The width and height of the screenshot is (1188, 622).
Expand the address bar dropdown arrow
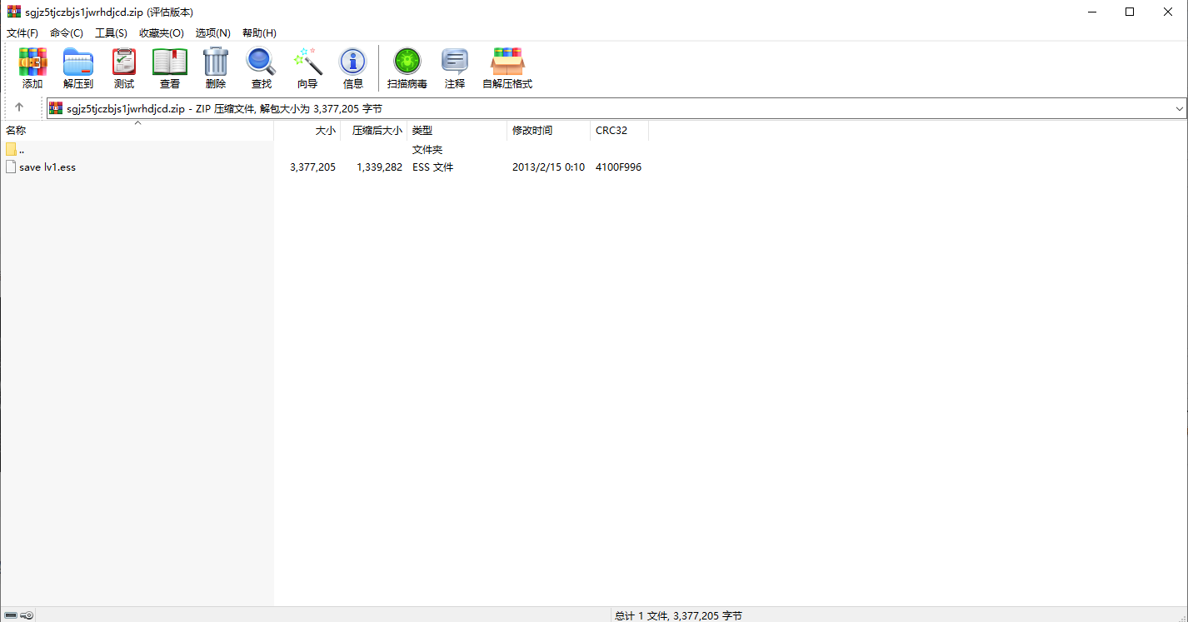tap(1180, 108)
